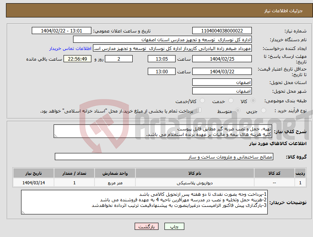Click the validity time field 13:00
313x237 pixels.
162,71
